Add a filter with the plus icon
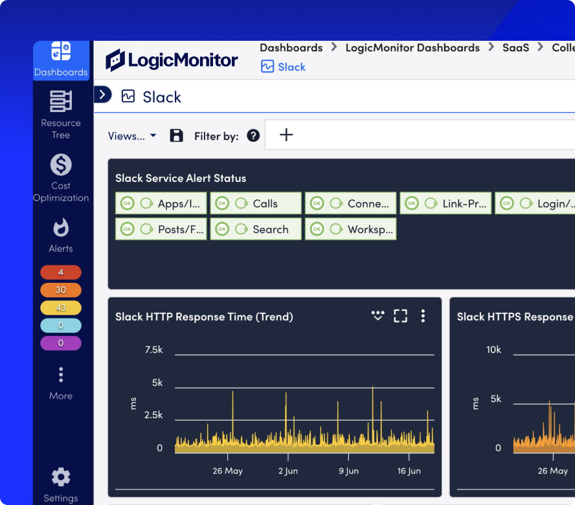 286,135
